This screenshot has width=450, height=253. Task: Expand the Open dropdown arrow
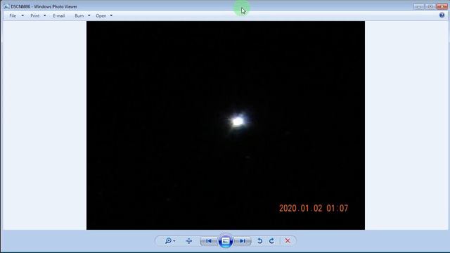point(111,15)
